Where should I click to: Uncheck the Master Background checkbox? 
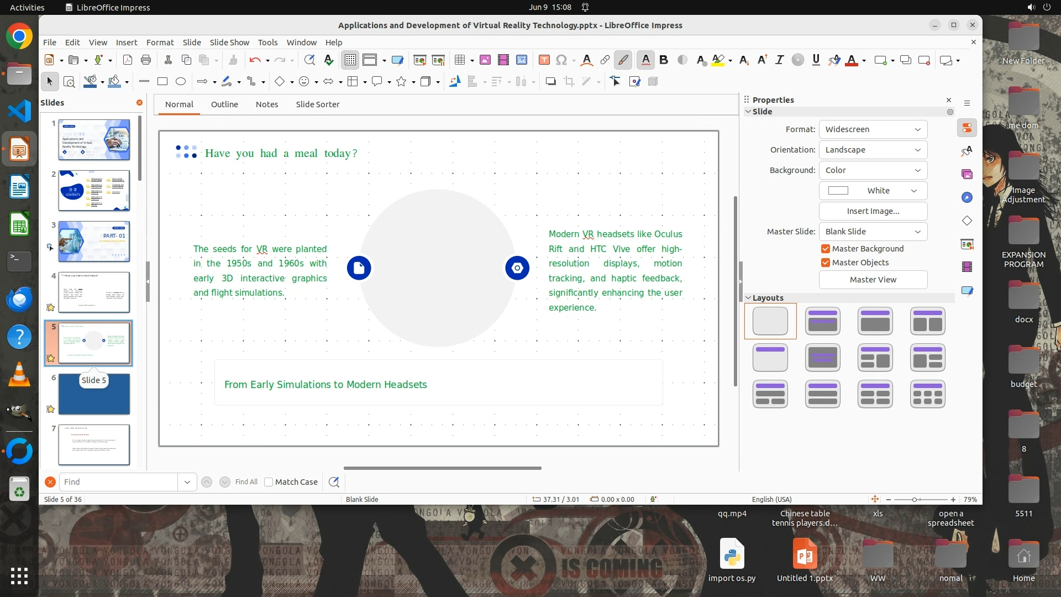coord(826,249)
